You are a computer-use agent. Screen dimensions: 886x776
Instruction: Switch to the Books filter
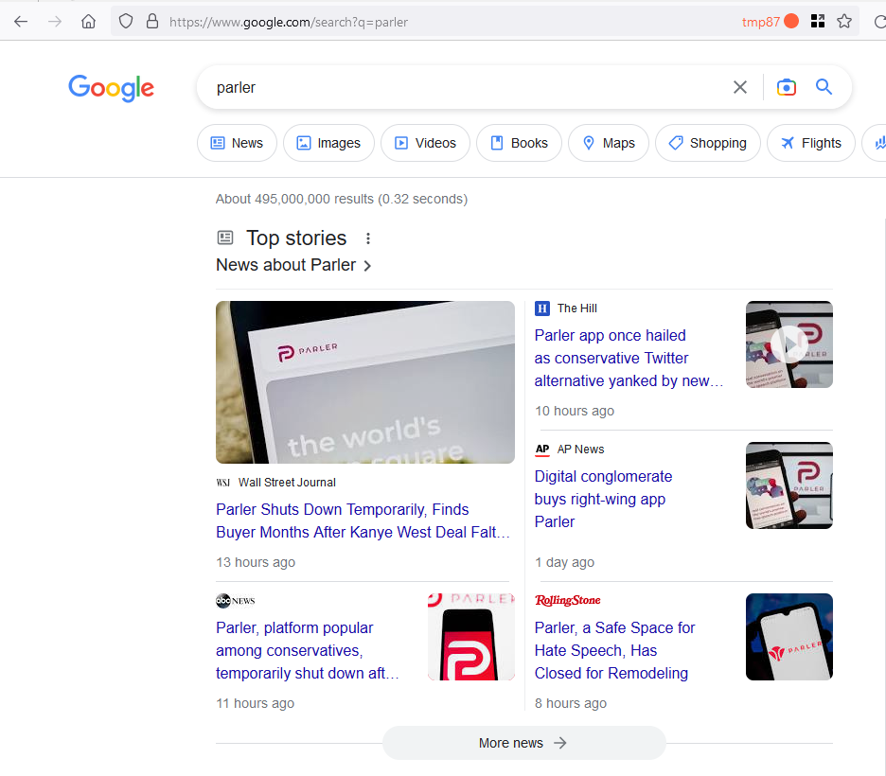tap(520, 143)
